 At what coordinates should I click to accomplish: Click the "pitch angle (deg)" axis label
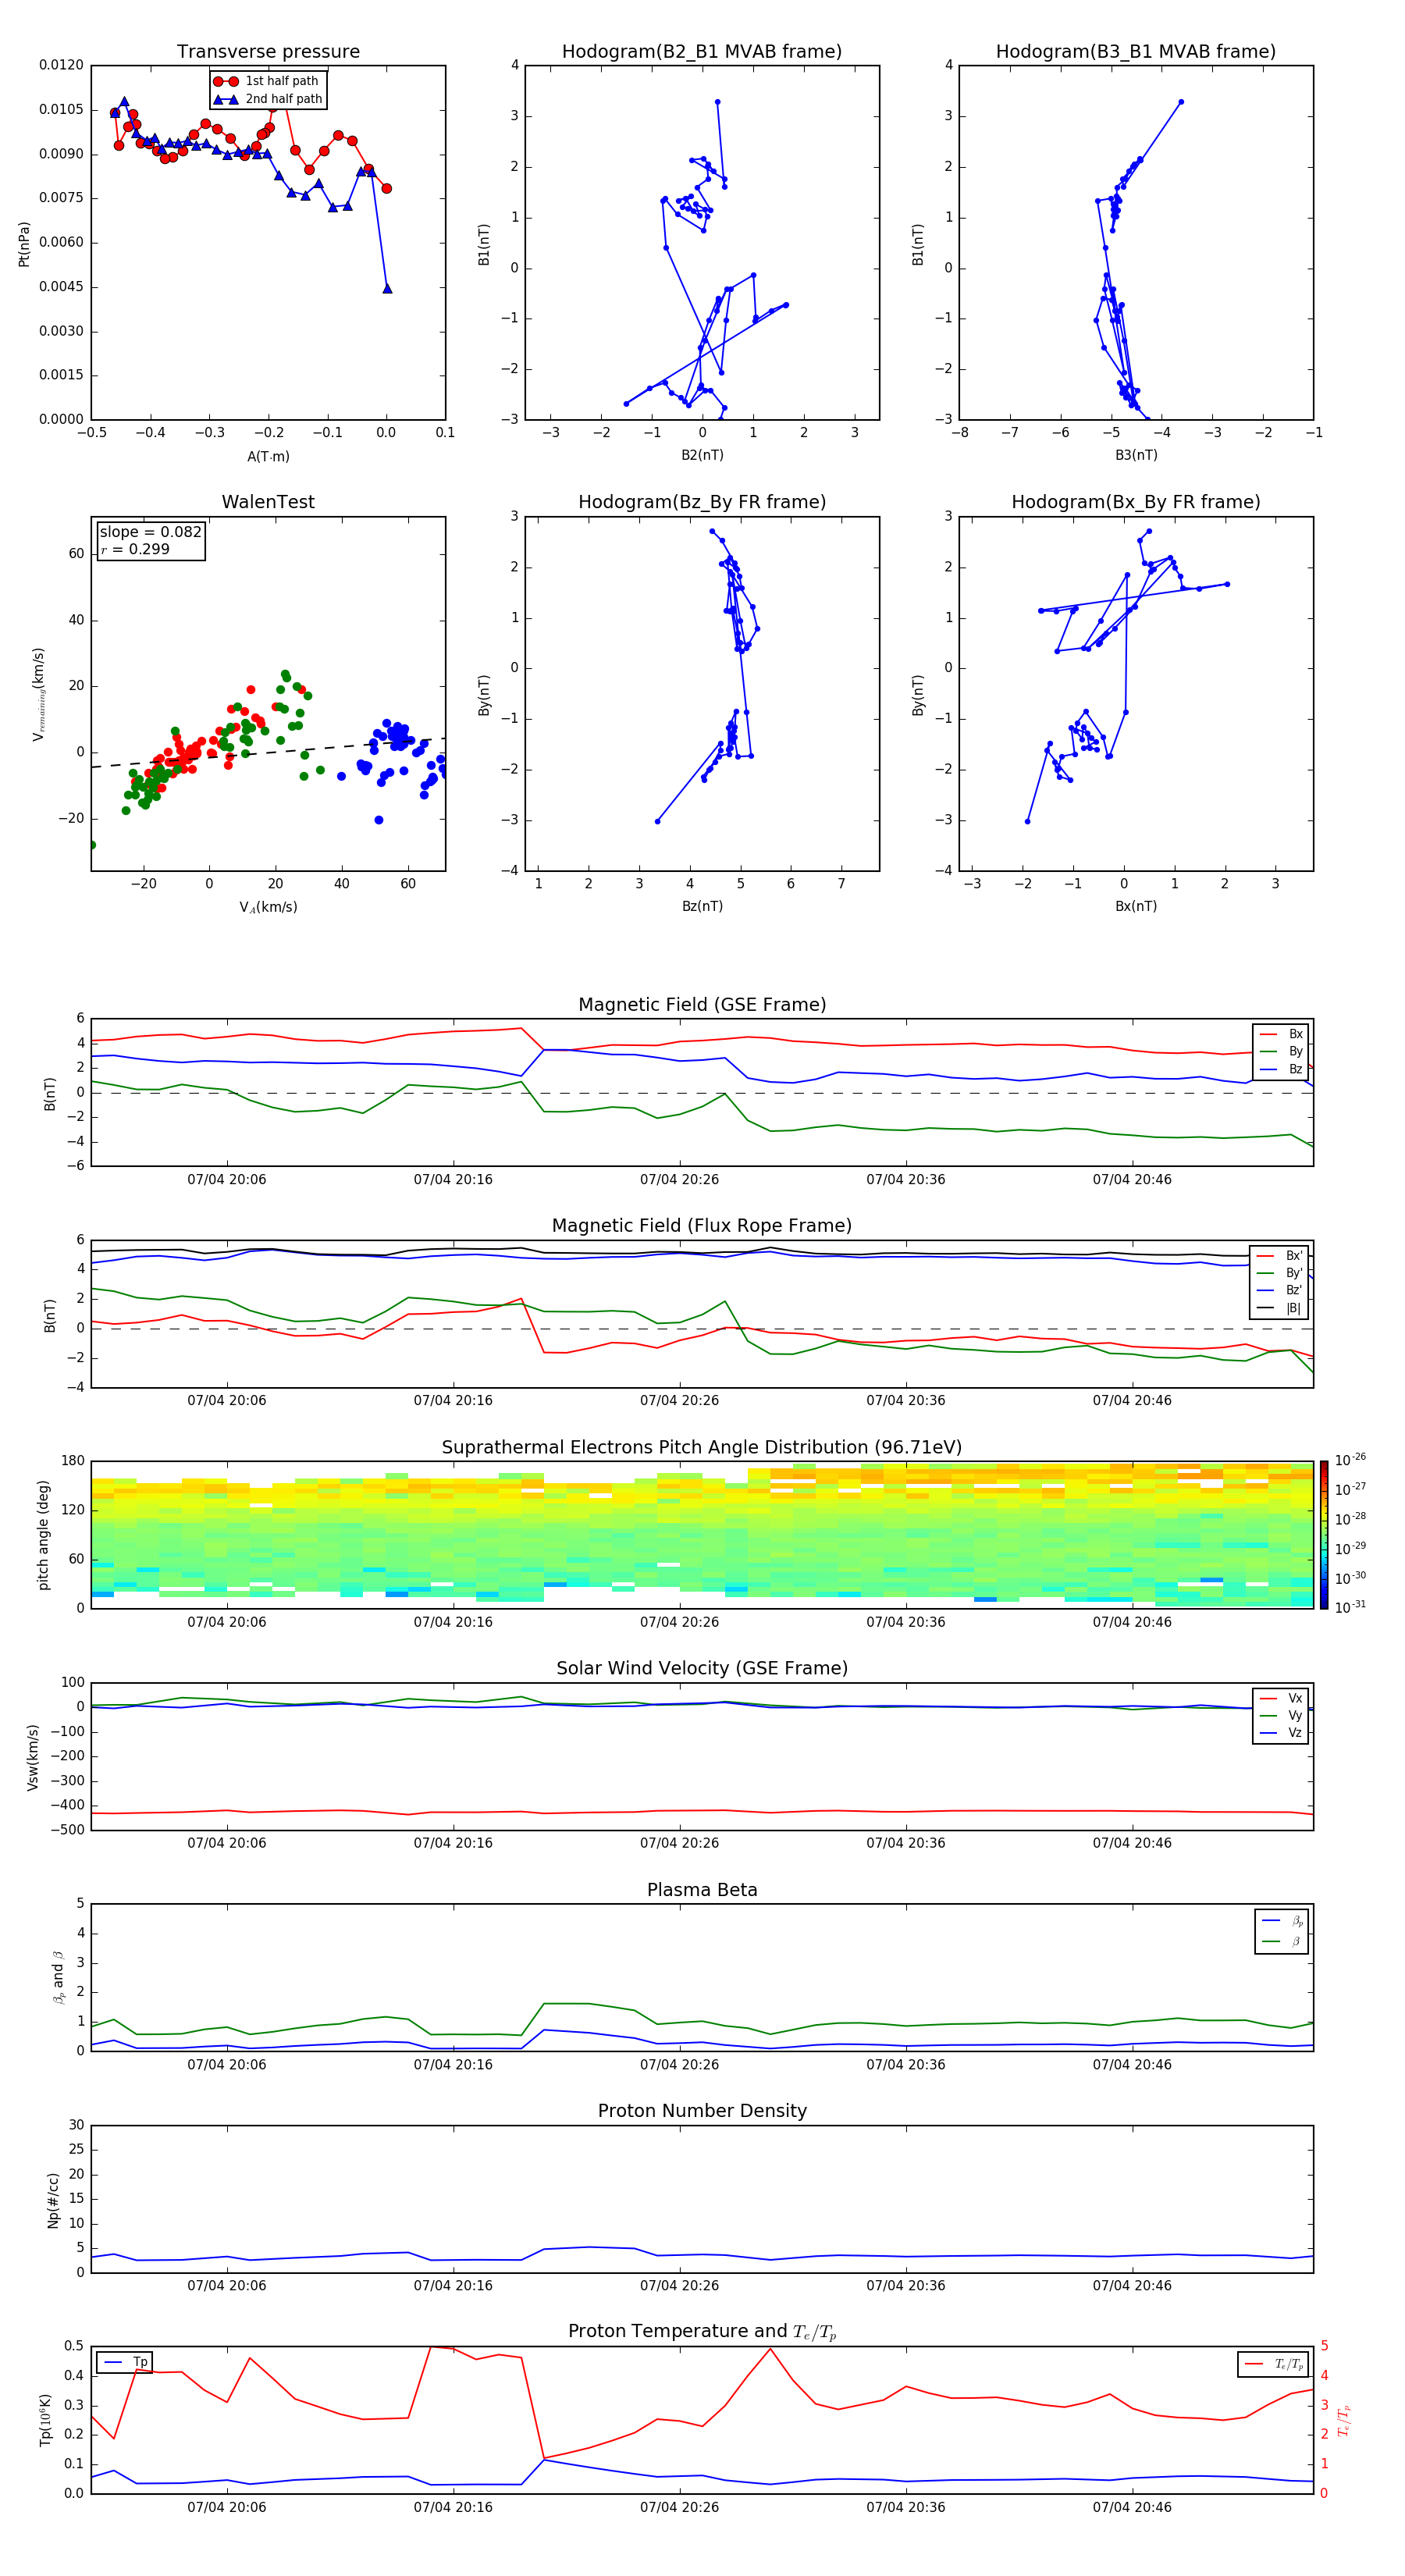point(44,1535)
